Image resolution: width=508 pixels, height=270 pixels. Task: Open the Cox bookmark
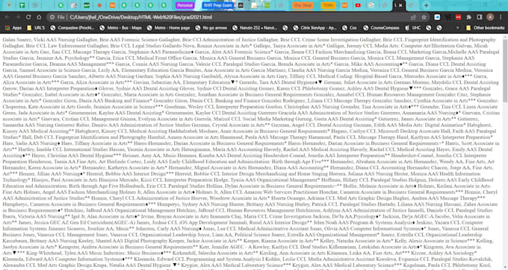(x=350, y=28)
